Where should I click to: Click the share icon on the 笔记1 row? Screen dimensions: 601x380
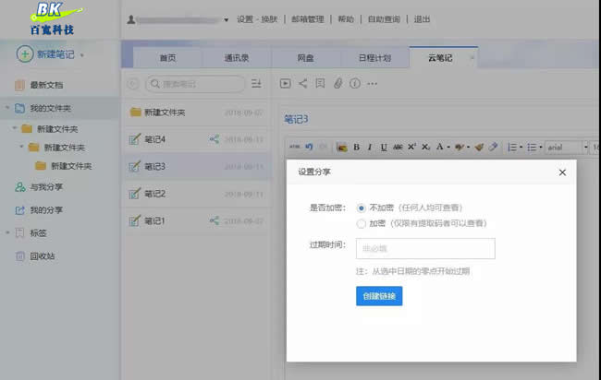click(x=215, y=220)
